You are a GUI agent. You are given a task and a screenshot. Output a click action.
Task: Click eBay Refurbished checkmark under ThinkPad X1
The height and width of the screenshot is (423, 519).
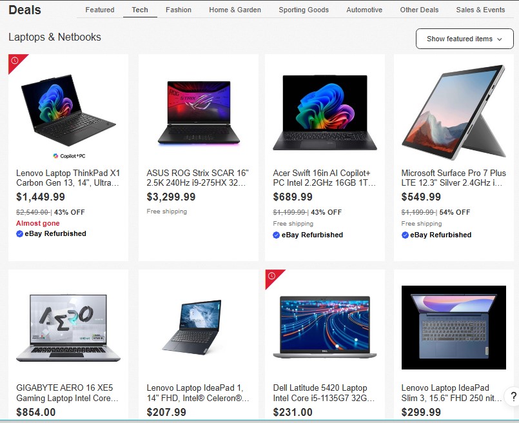19,233
